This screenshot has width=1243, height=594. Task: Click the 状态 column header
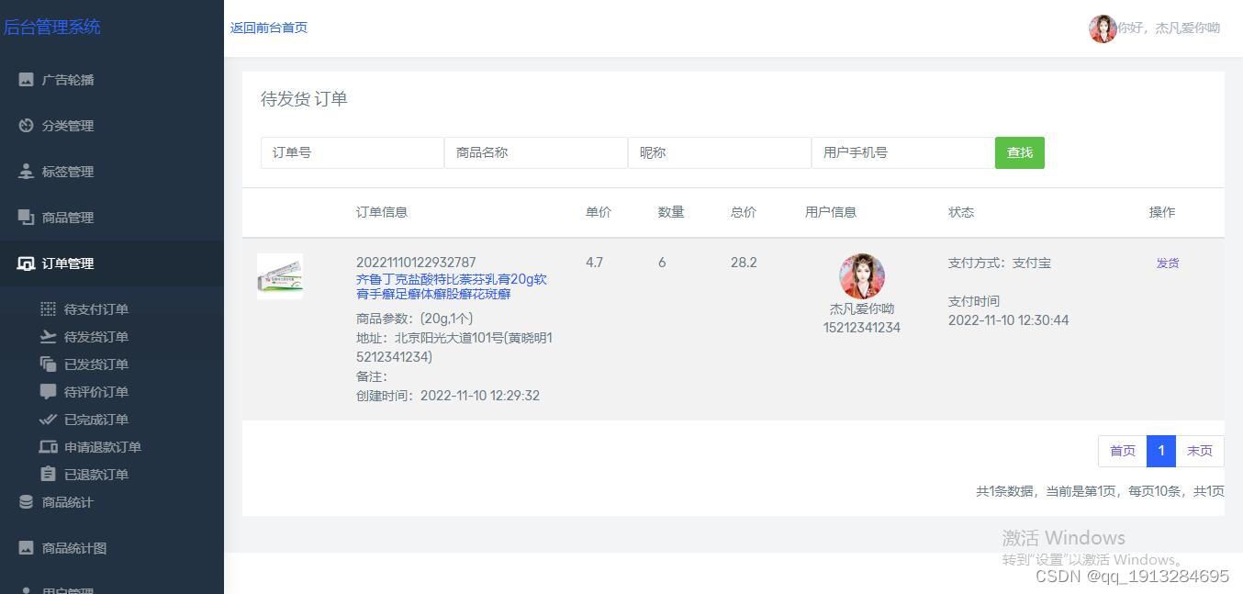coord(961,212)
